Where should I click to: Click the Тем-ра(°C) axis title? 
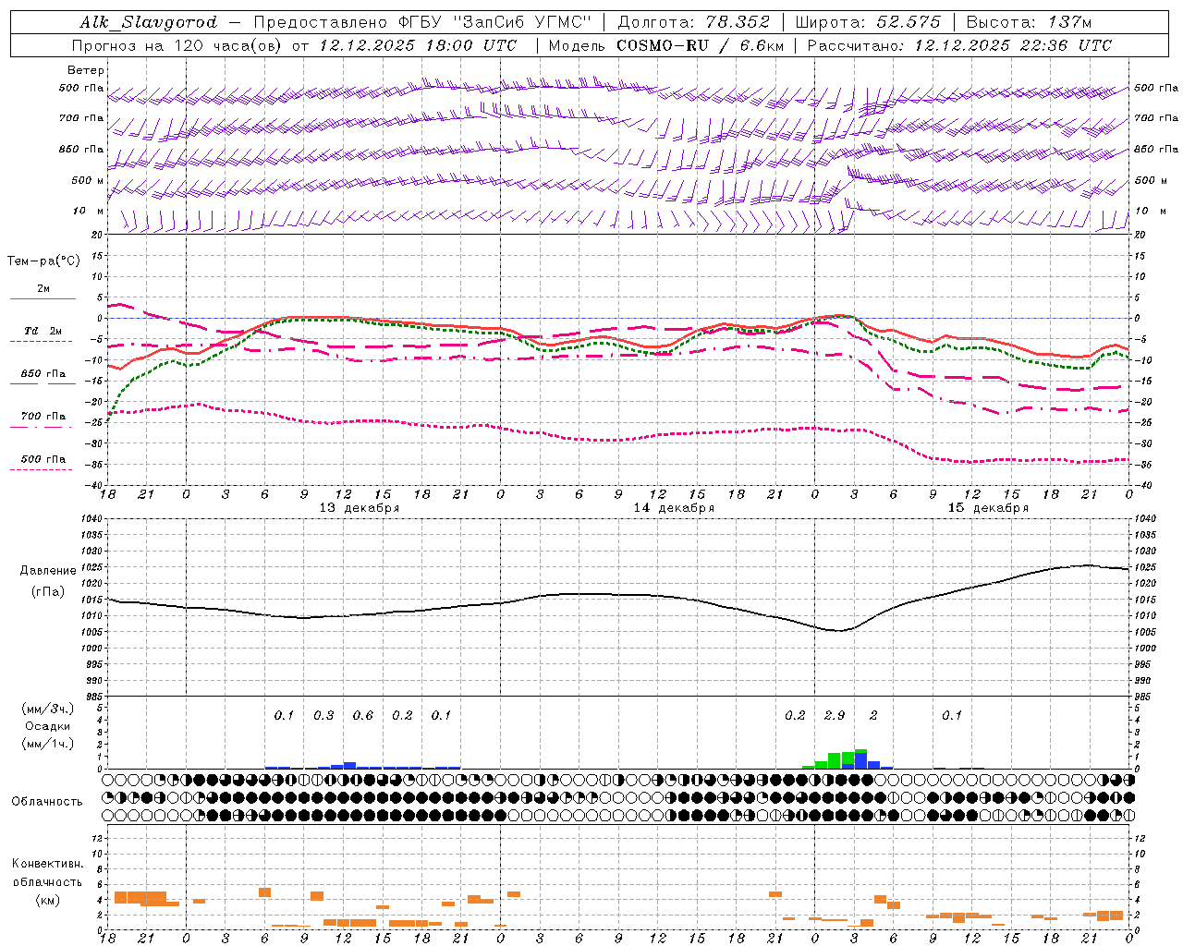tap(43, 261)
